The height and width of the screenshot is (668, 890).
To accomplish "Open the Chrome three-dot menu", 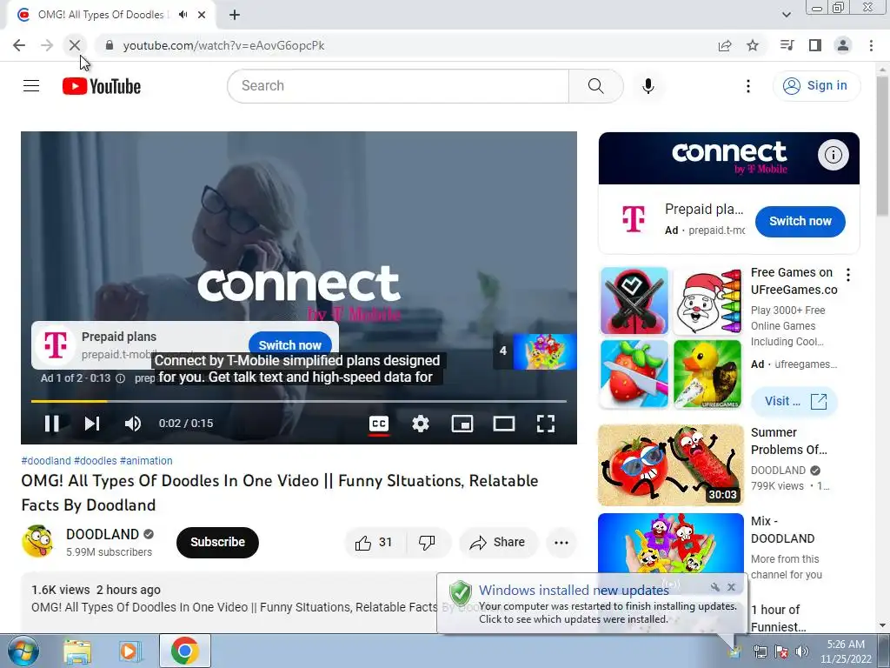I will click(x=871, y=45).
